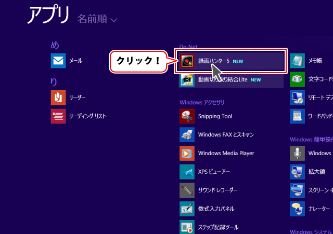Click the Windows Media Player label
Screen dimensions: 333x234
coord(226,153)
